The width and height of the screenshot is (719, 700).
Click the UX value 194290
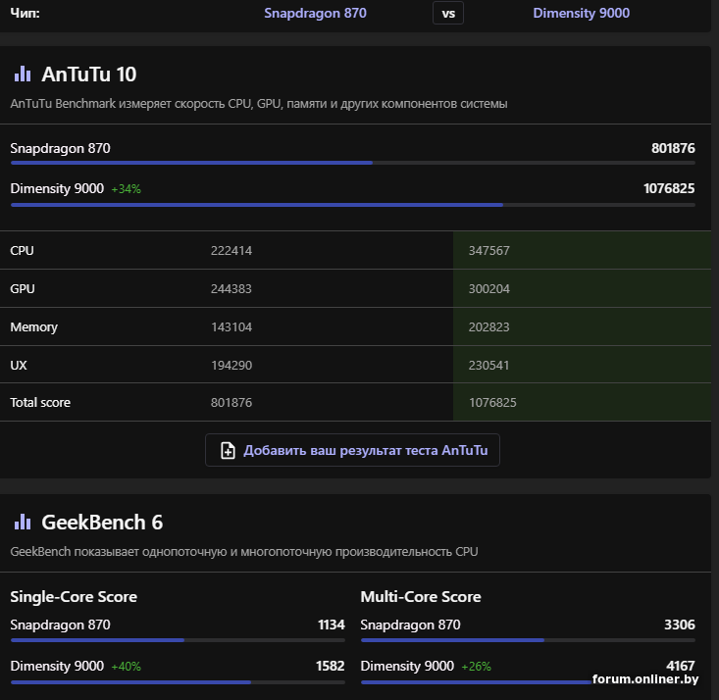[231, 365]
